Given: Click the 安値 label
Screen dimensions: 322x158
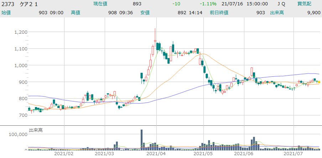Looking at the screenshot, I should click(145, 12).
